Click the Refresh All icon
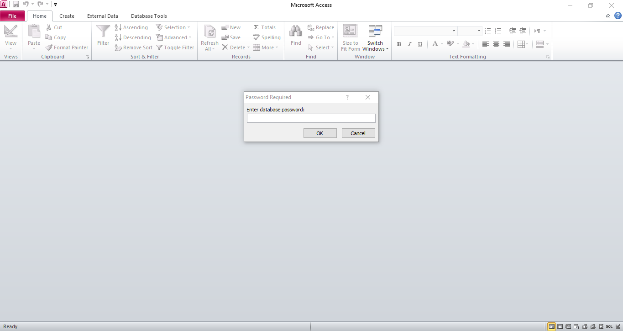Screen dimensions: 623x331 pos(209,32)
